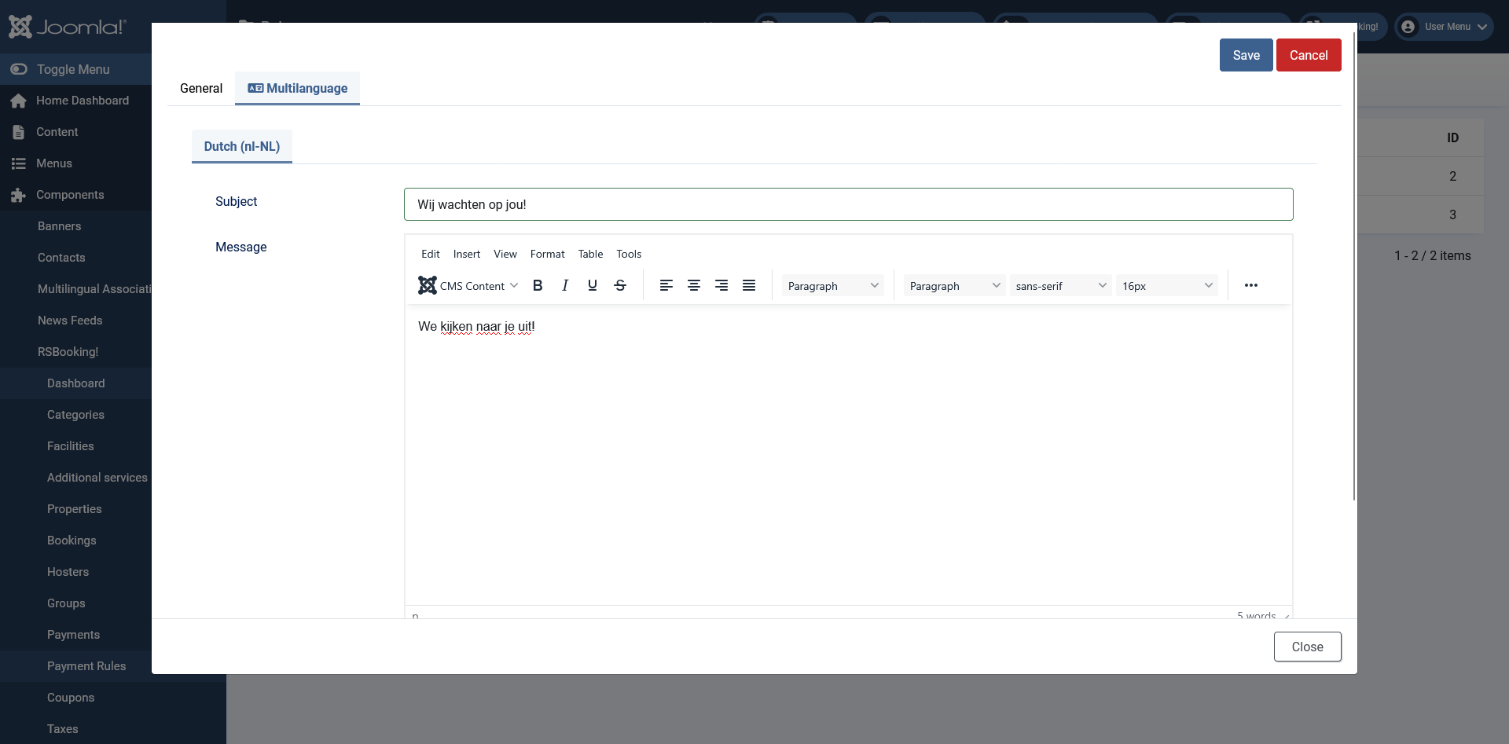Go to Home Dashboard
1509x744 pixels.
[75, 101]
